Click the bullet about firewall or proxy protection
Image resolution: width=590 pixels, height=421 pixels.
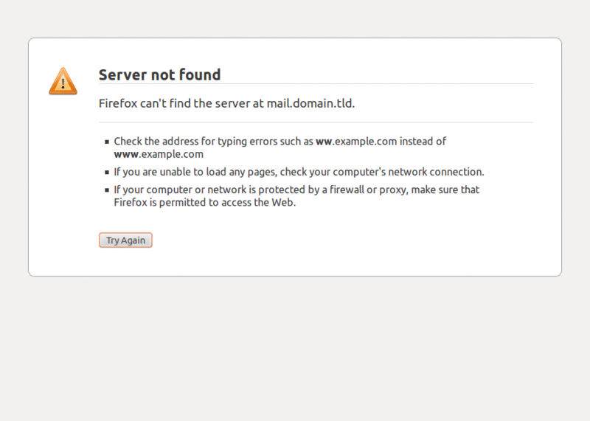tap(296, 195)
